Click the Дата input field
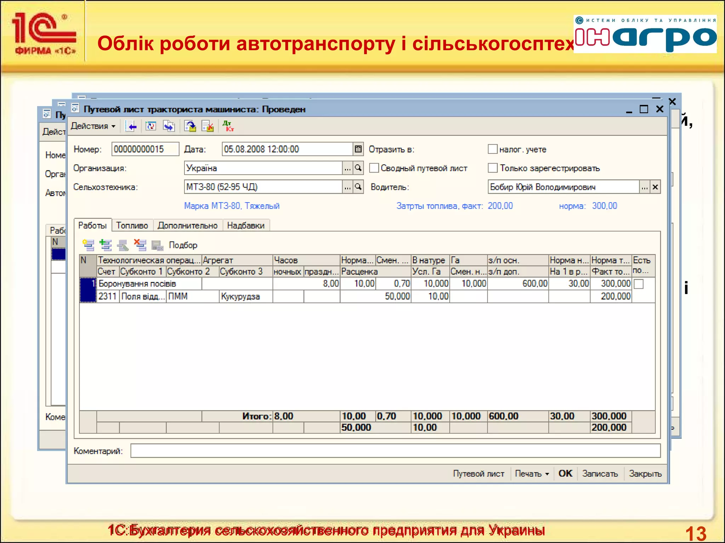 [x=287, y=149]
